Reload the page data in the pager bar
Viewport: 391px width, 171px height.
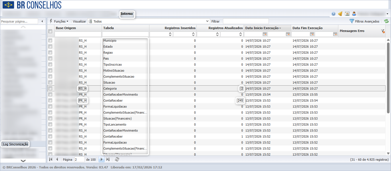coord(117,159)
